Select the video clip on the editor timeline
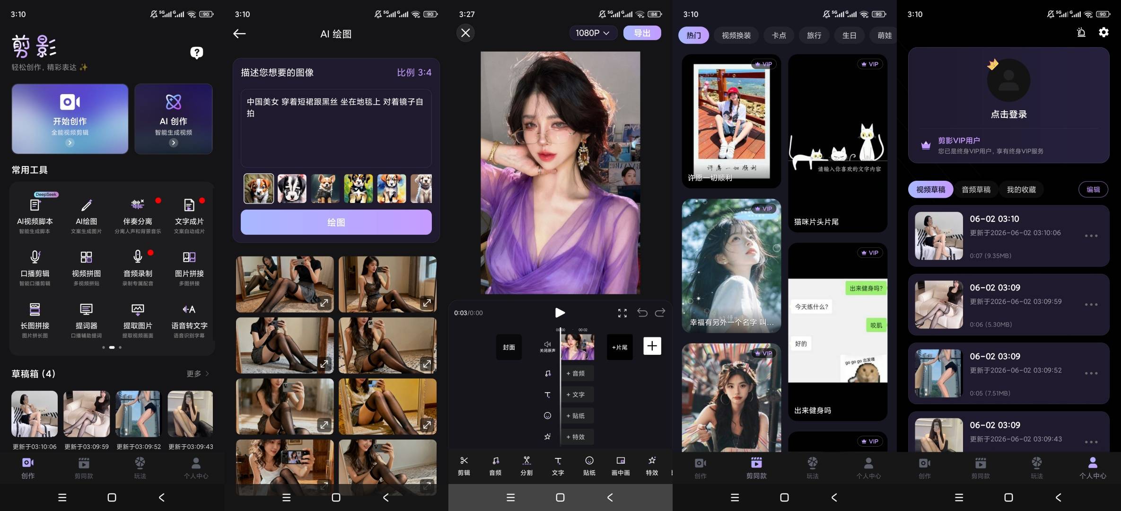The width and height of the screenshot is (1121, 511). [578, 347]
